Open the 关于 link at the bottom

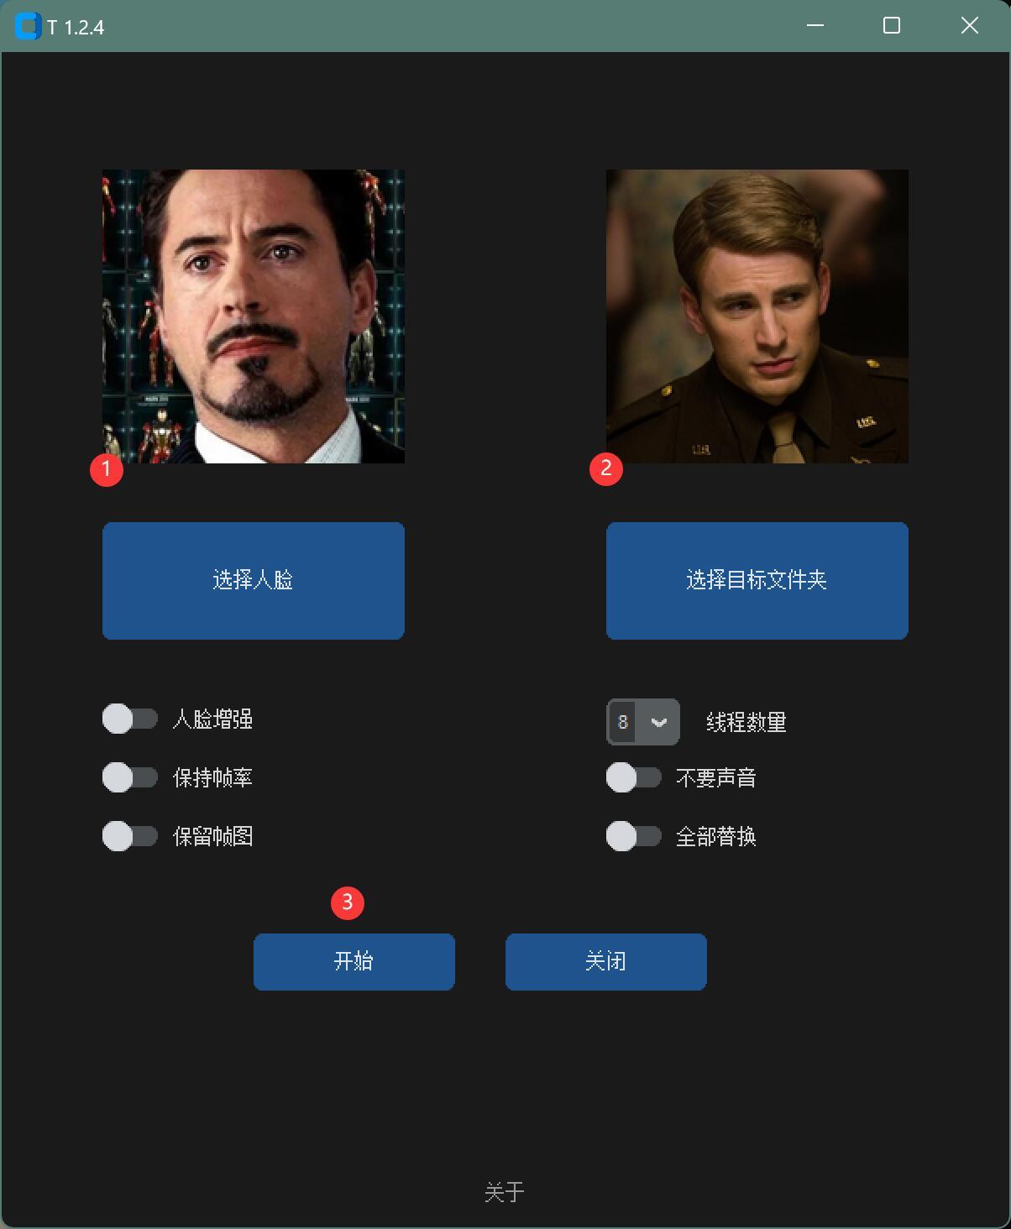coord(505,1192)
